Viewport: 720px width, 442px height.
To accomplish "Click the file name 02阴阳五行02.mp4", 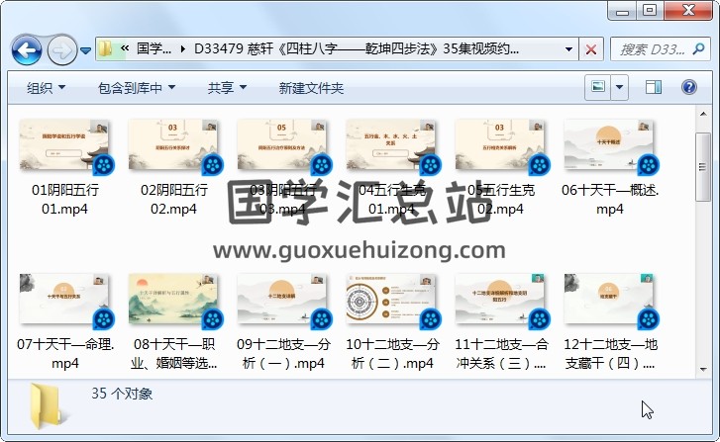I will (x=173, y=199).
